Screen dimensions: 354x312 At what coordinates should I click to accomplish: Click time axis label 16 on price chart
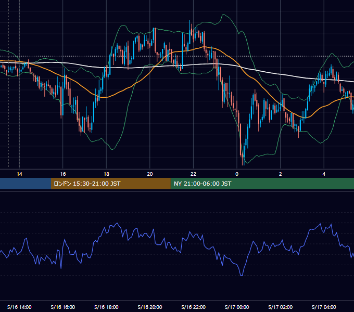(63, 174)
